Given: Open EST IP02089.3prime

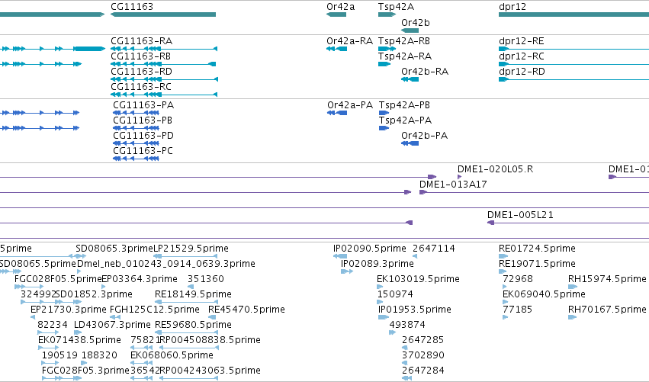Looking at the screenshot, I should point(377,264).
